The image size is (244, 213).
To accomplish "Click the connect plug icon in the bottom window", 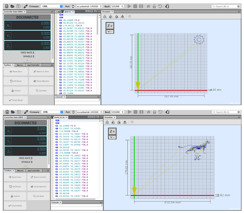I will pyautogui.click(x=26, y=112).
